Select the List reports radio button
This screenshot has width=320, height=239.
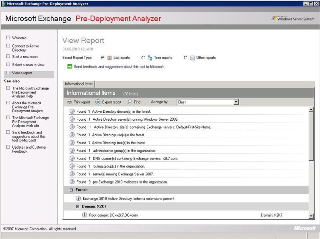(x=103, y=58)
